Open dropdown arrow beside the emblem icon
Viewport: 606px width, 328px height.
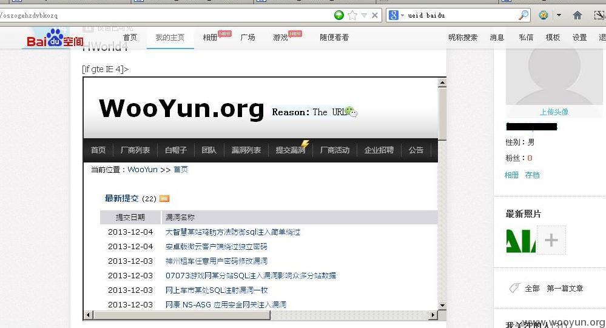click(x=559, y=15)
